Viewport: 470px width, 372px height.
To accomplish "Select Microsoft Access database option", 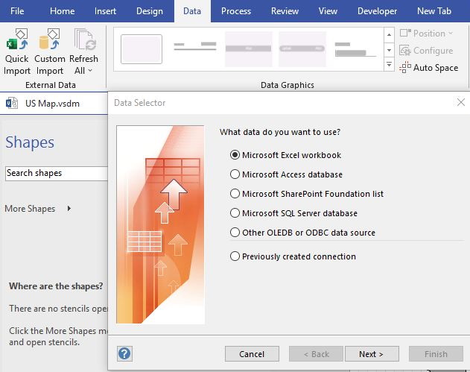I will point(235,174).
